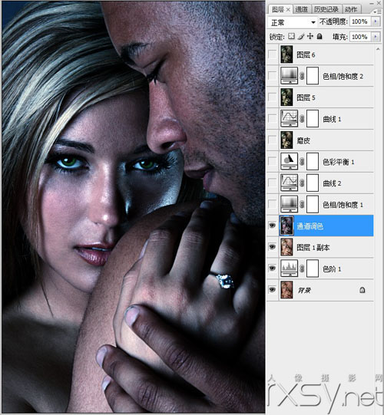Click the 色阶 1 levels adjustment icon

point(289,268)
